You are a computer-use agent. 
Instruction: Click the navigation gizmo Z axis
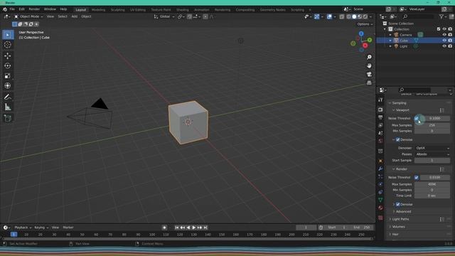point(361,33)
